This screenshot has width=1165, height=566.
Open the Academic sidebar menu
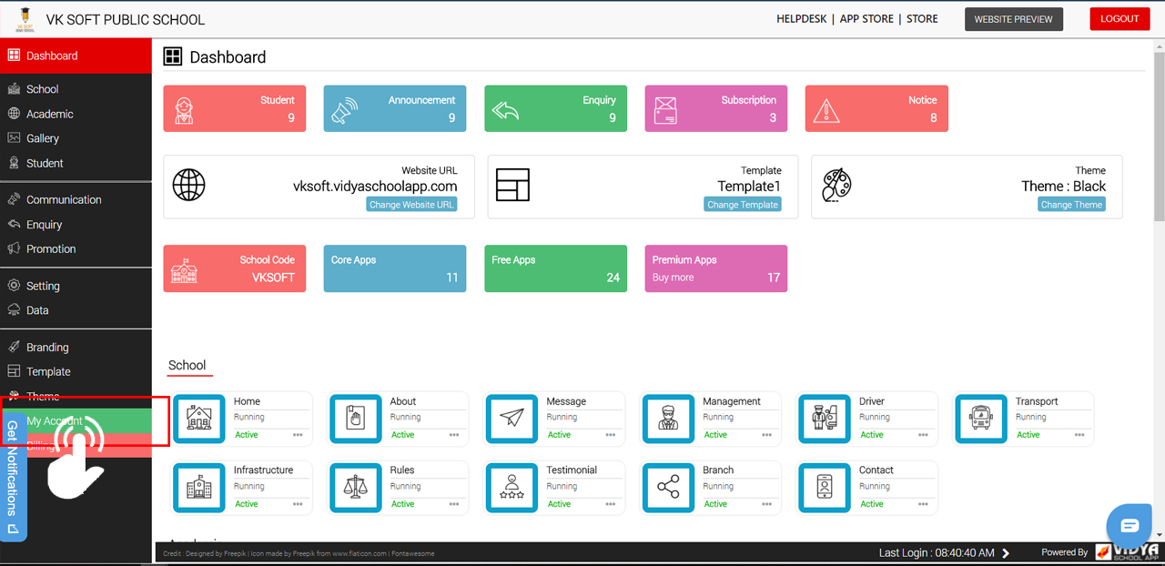[76, 114]
